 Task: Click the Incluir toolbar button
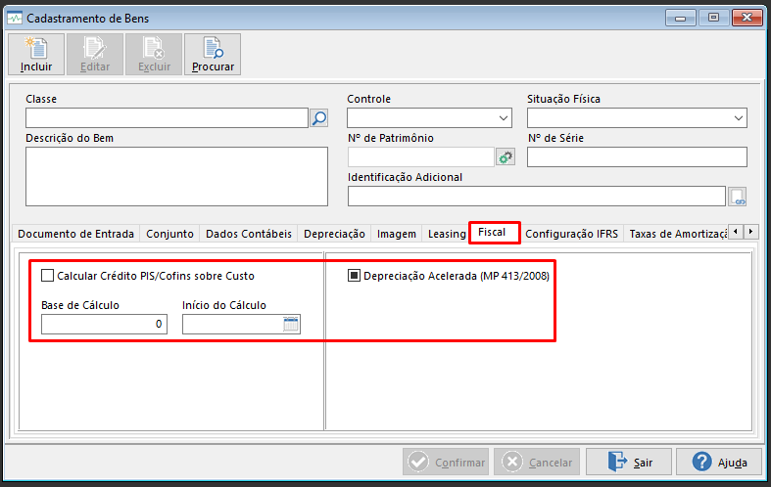(x=36, y=55)
